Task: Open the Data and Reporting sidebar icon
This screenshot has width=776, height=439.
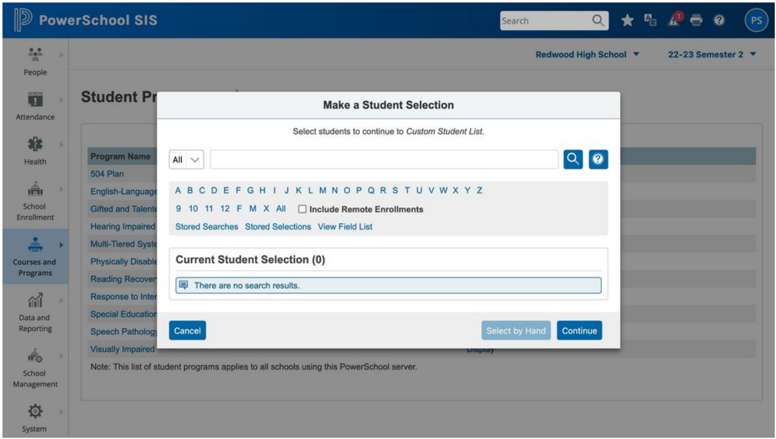Action: [34, 314]
